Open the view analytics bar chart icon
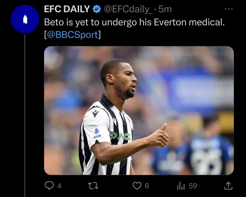This screenshot has width=246, height=197. click(181, 186)
